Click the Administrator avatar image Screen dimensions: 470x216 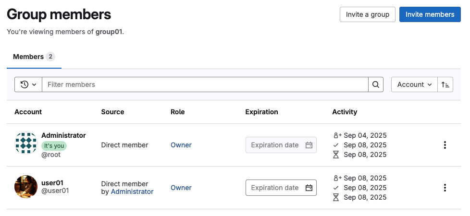pos(26,144)
